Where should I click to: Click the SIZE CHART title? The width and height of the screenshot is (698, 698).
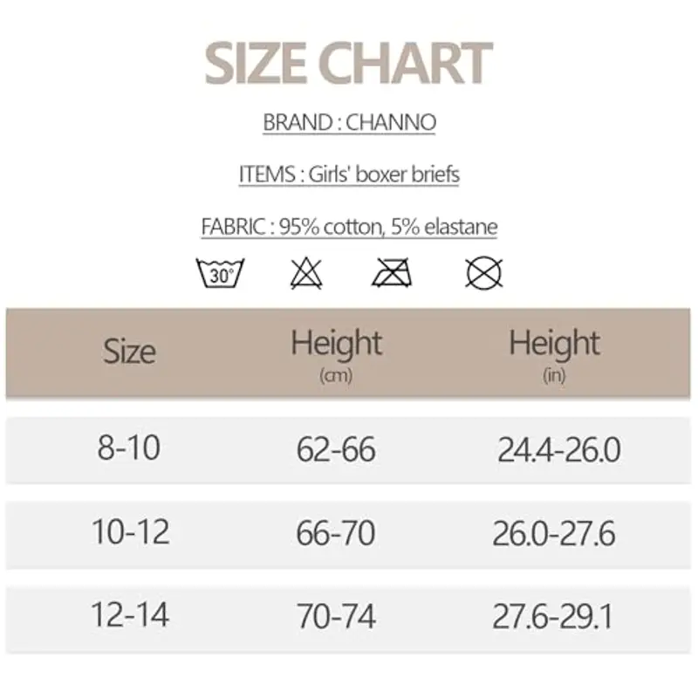[349, 63]
